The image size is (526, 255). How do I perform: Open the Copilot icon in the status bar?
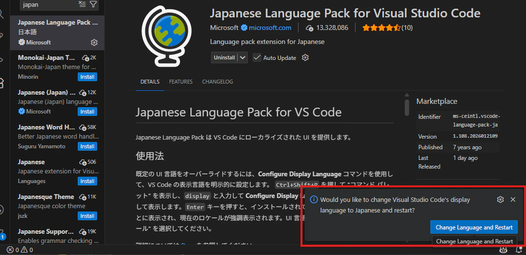[503, 250]
